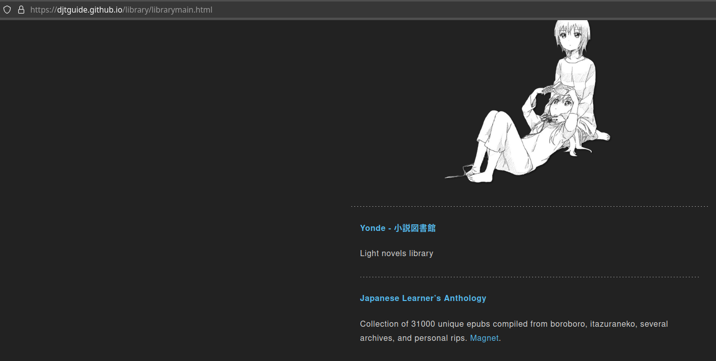Open the Yonde - 小説図書館 link

click(x=398, y=228)
